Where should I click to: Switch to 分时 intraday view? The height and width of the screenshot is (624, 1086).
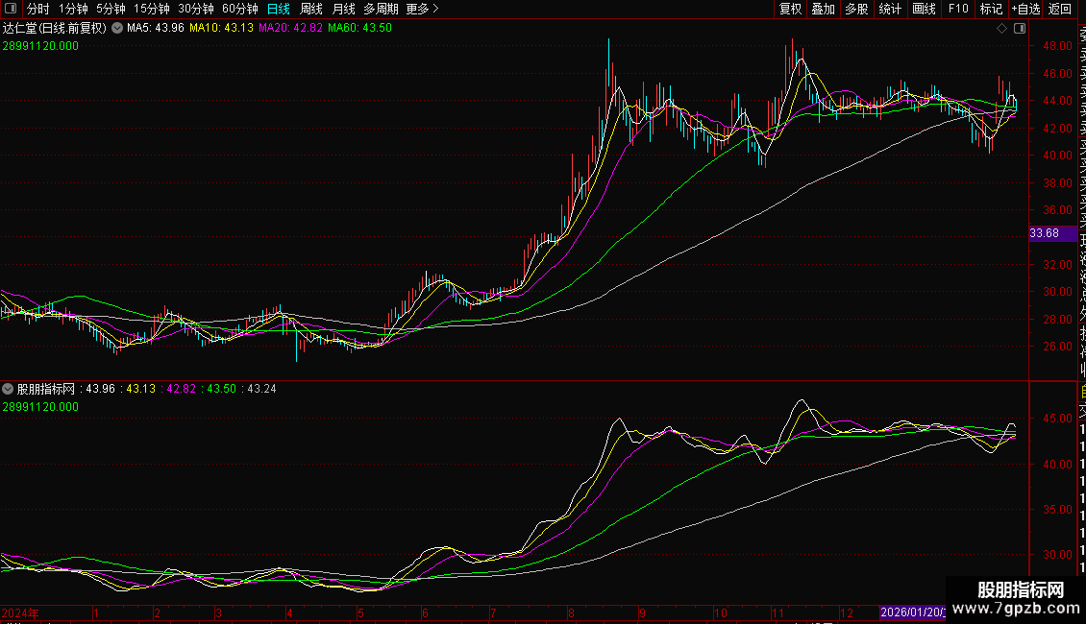click(38, 9)
